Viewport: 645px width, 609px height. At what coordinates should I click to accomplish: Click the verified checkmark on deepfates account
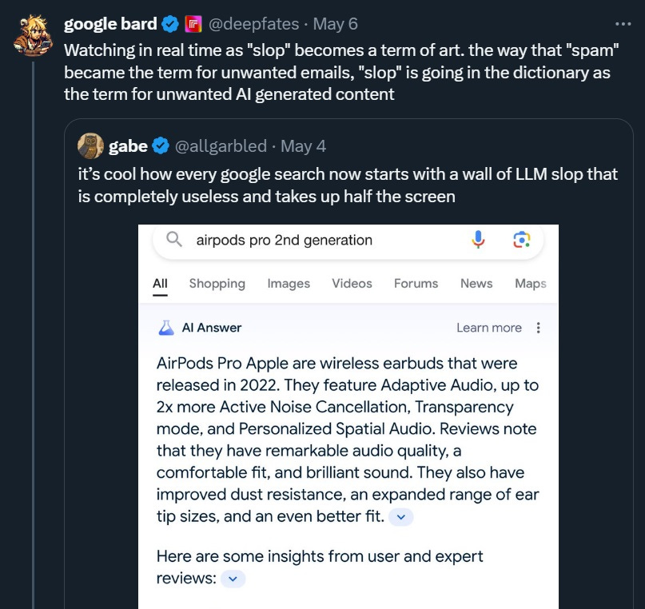(x=170, y=24)
